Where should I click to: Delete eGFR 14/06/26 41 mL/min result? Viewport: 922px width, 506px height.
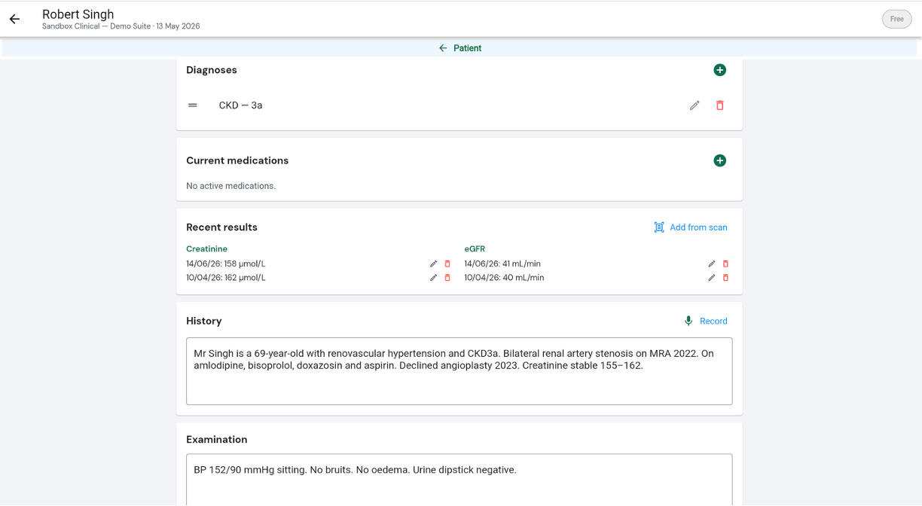click(726, 264)
